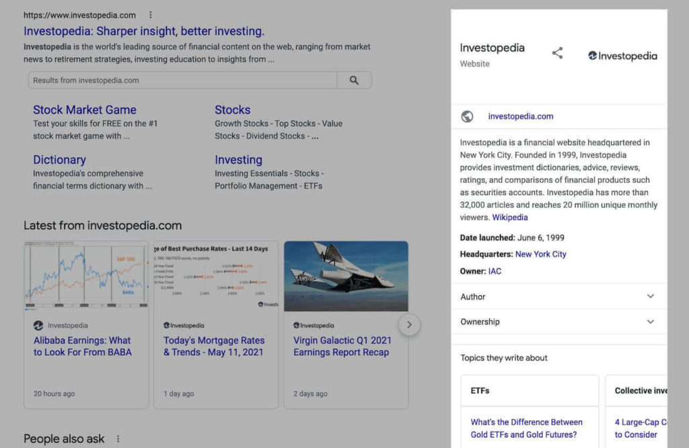The width and height of the screenshot is (689, 448).
Task: Open Today's Mortgage Rates article
Action: [x=214, y=346]
